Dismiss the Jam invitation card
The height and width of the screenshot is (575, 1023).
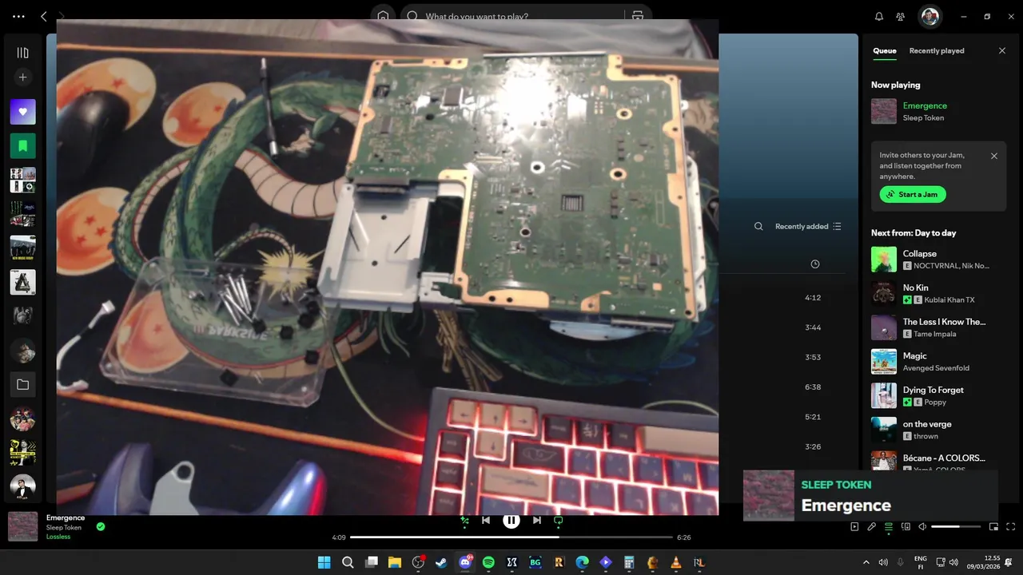tap(994, 156)
